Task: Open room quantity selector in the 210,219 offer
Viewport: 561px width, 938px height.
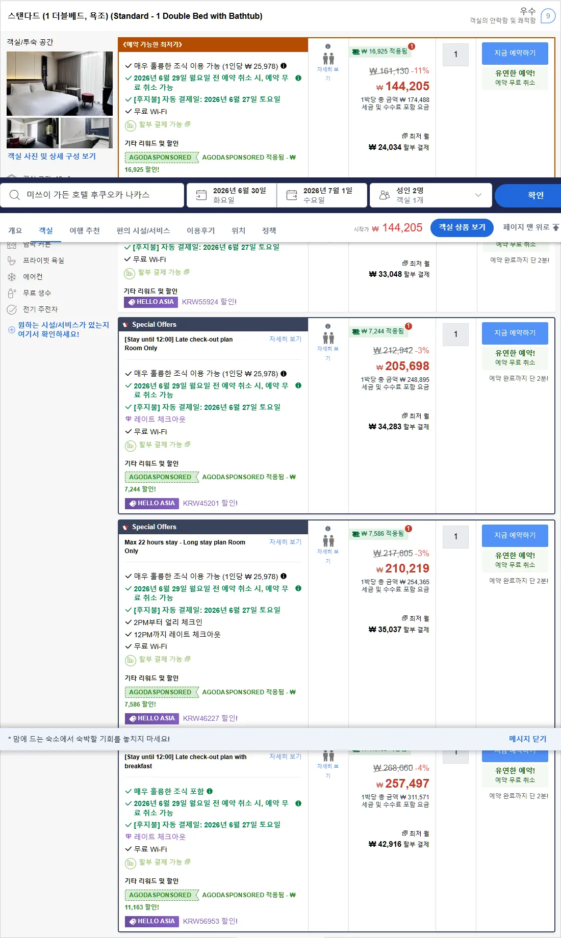Action: (455, 537)
